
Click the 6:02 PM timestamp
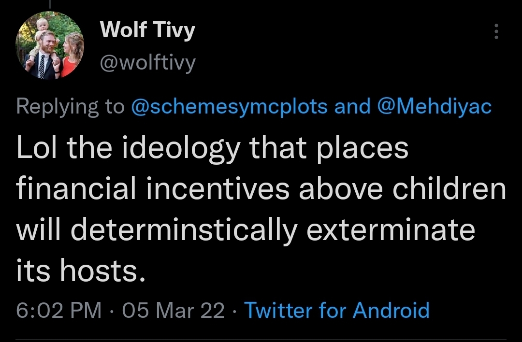pos(59,310)
